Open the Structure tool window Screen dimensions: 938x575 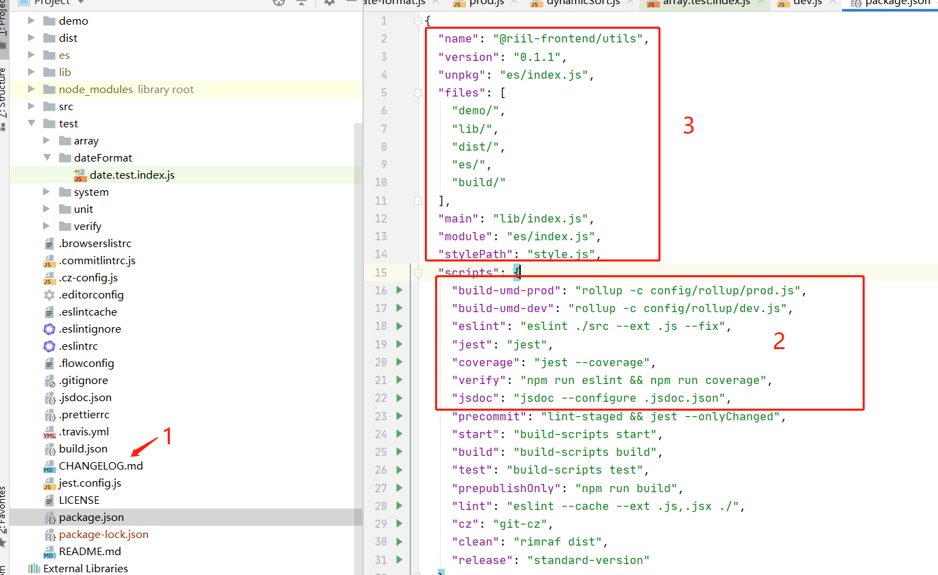pos(3,92)
